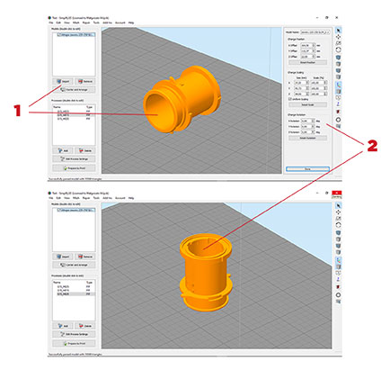Image resolution: width=390 pixels, height=370 pixels.
Task: Toggle the model checkbox in upper Models list
Action: click(59, 35)
